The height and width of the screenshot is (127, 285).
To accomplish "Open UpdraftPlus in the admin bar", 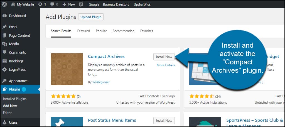I will coord(142,4).
